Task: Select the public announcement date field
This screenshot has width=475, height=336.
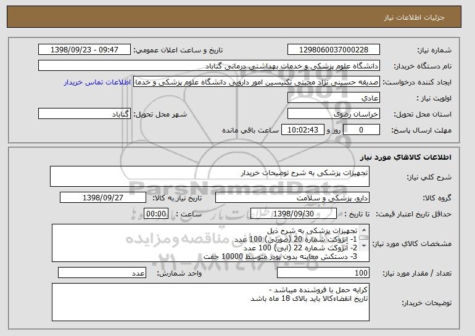Action: pos(85,50)
